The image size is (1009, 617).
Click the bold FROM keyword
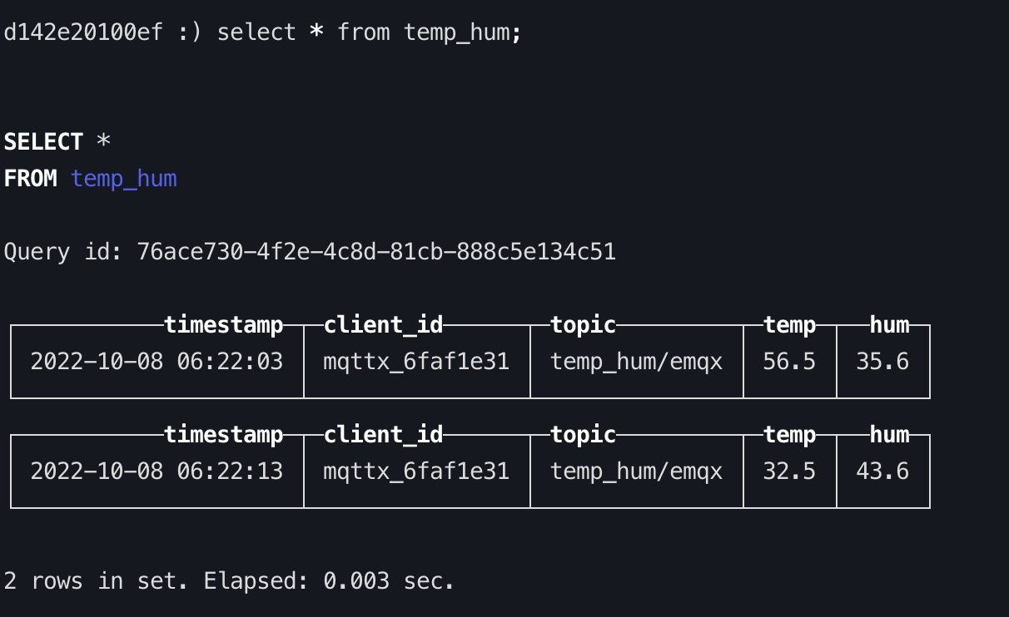click(30, 179)
